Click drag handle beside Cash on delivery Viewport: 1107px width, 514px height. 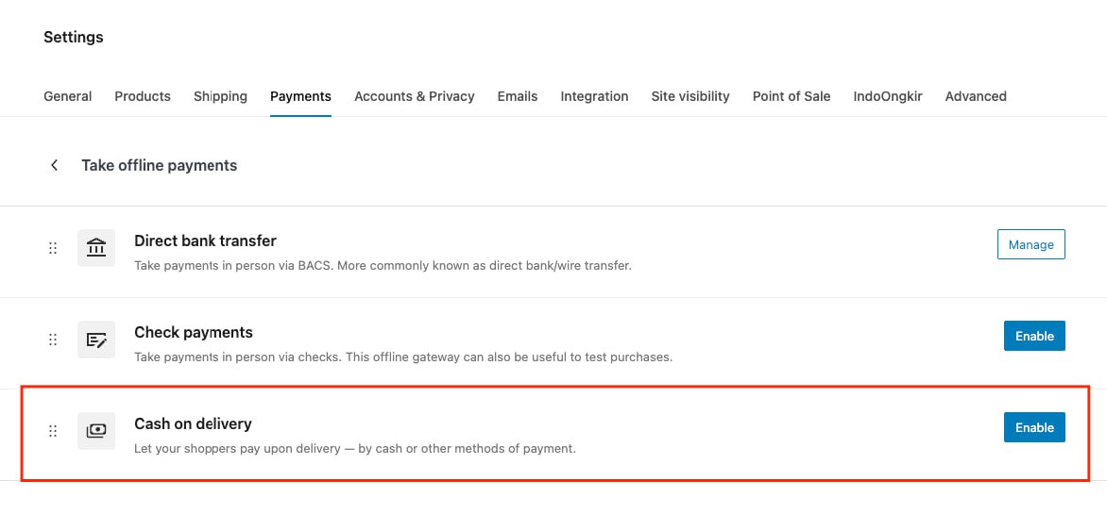click(53, 431)
